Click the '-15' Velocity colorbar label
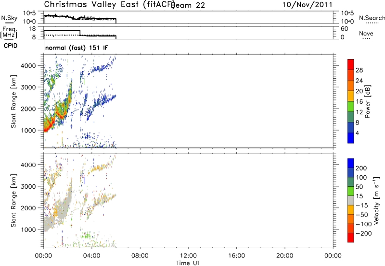The height and width of the screenshot is (266, 385). tap(362, 205)
